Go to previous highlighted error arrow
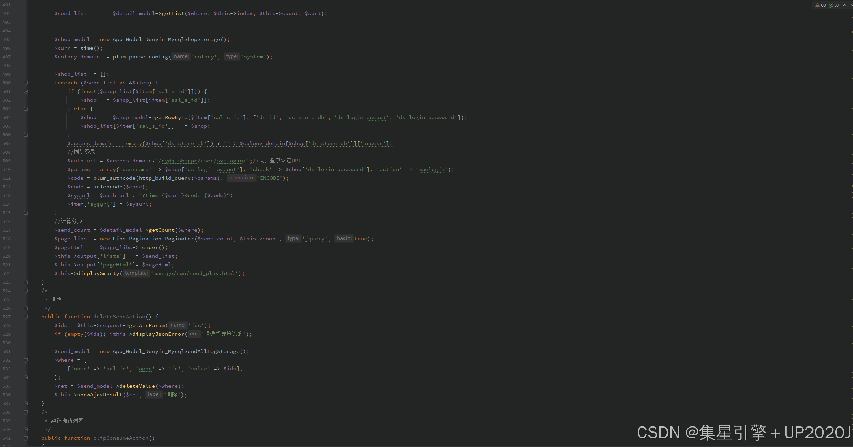The image size is (853, 447). pyautogui.click(x=845, y=5)
